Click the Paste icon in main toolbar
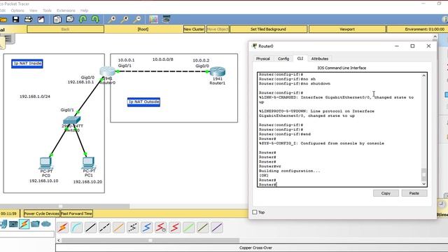The width and height of the screenshot is (448, 252). point(70,20)
